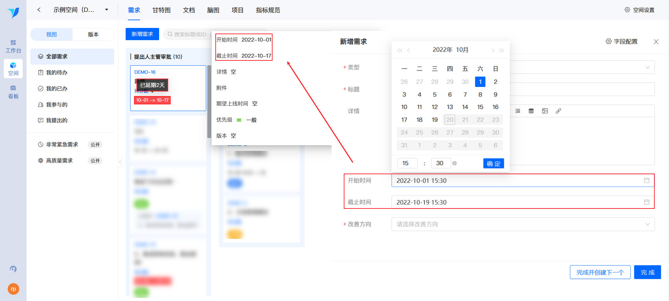Switch to the 甘特图 tab

(162, 10)
